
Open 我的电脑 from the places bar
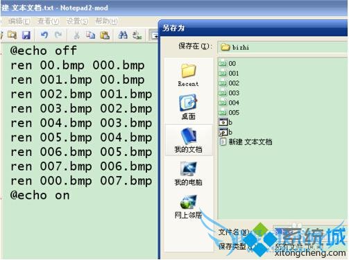(188, 173)
